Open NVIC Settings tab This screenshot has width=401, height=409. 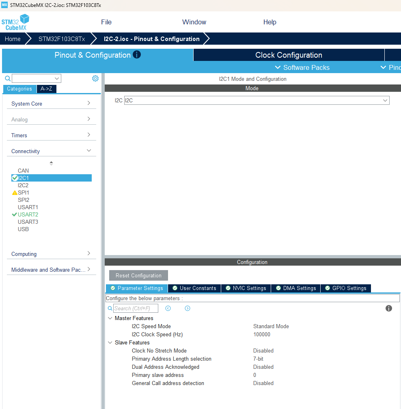[246, 288]
